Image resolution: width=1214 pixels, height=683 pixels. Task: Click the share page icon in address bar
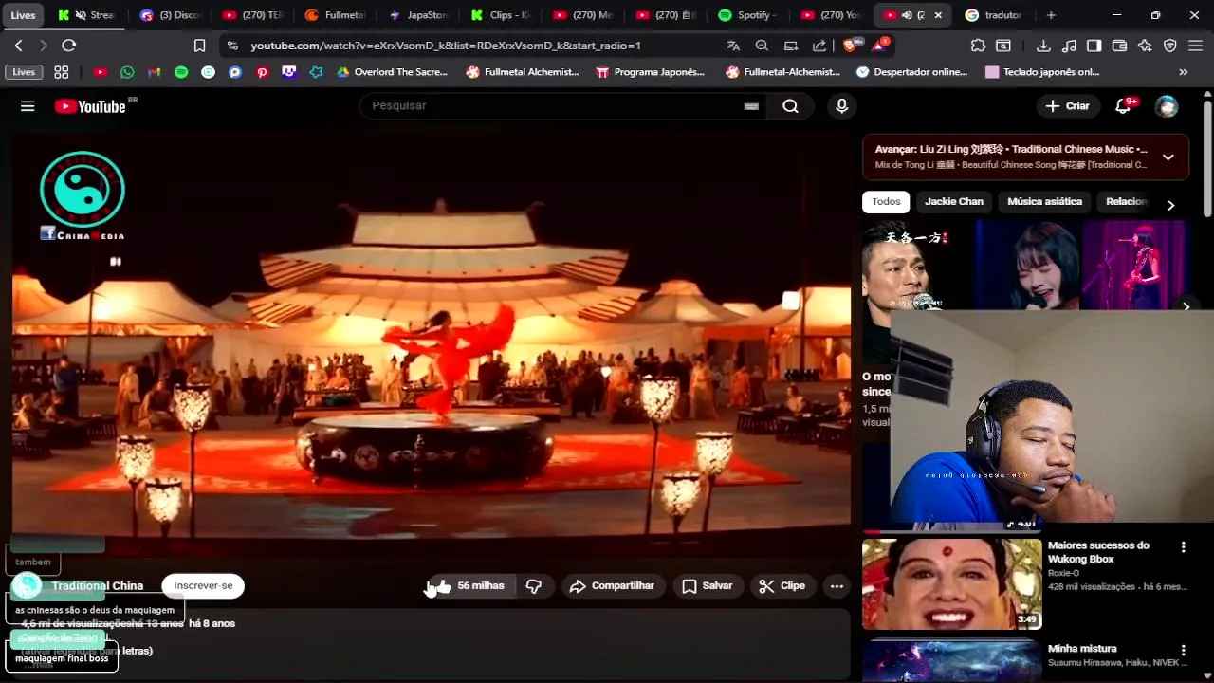point(819,46)
